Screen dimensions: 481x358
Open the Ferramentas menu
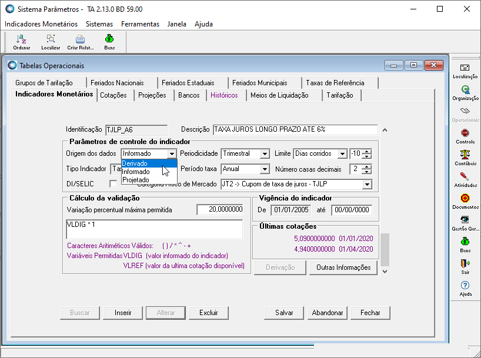click(x=140, y=24)
